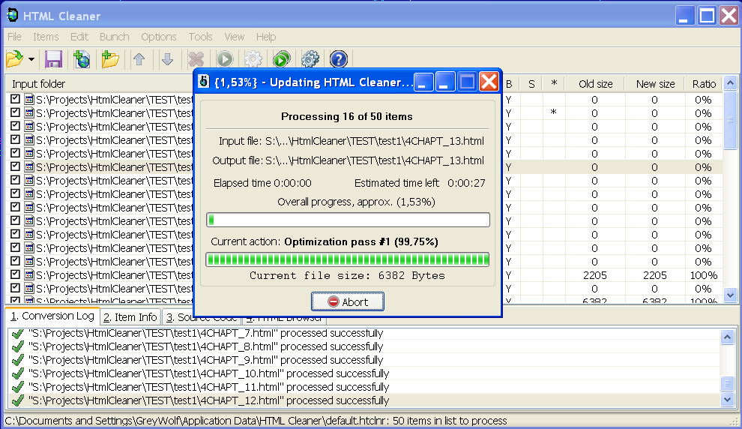Screen dimensions: 742x429
Task: Move item up with arrow icon
Action: tap(139, 59)
